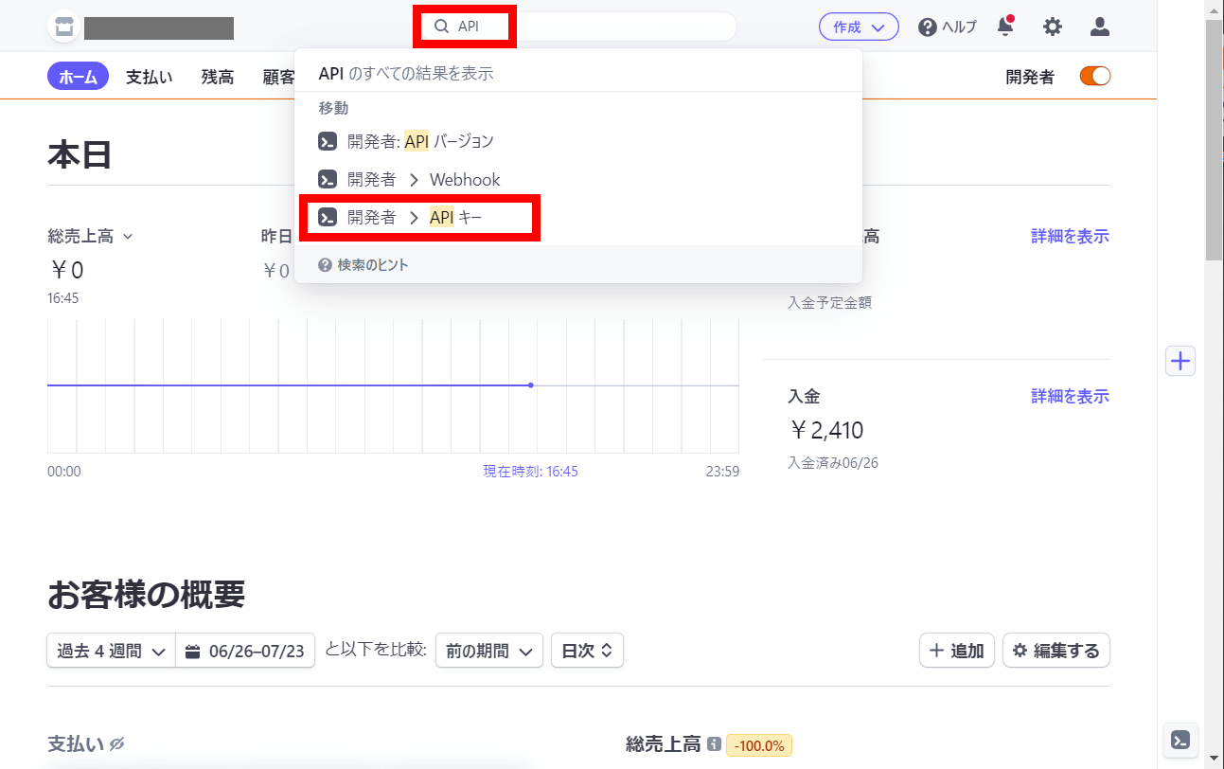The width and height of the screenshot is (1224, 769).
Task: Open the developer console icon at bottom right
Action: click(x=1180, y=740)
